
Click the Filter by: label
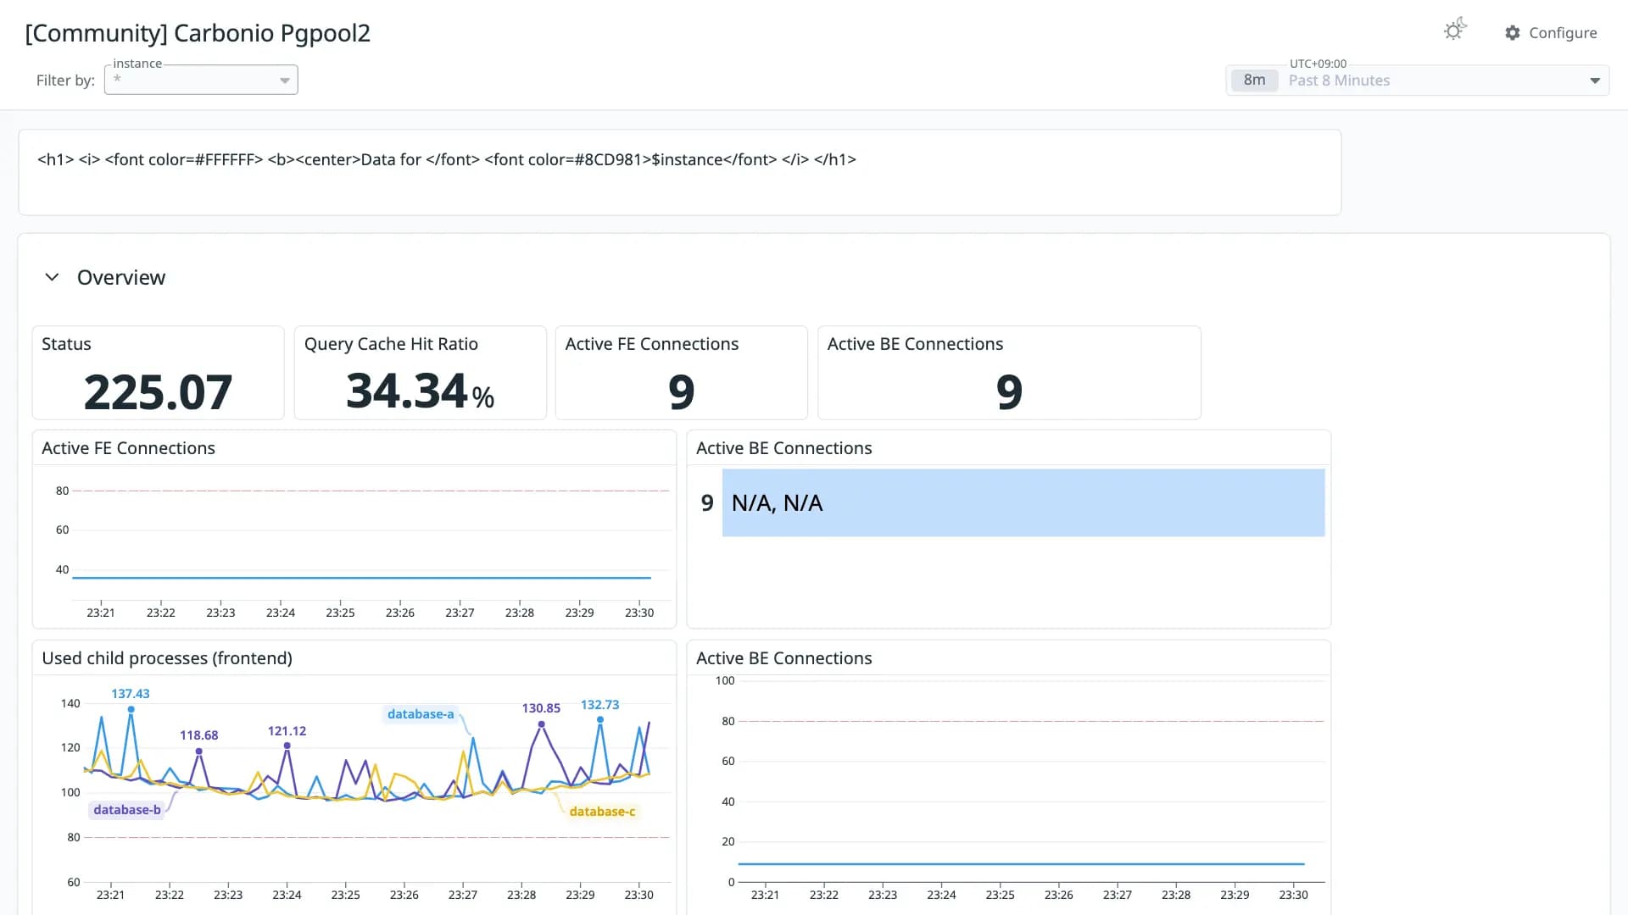point(65,80)
